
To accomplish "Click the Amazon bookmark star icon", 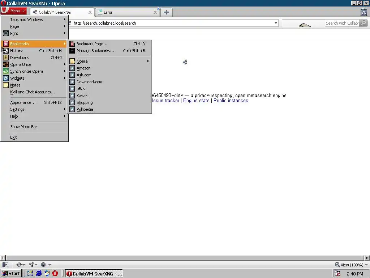I will (72, 68).
